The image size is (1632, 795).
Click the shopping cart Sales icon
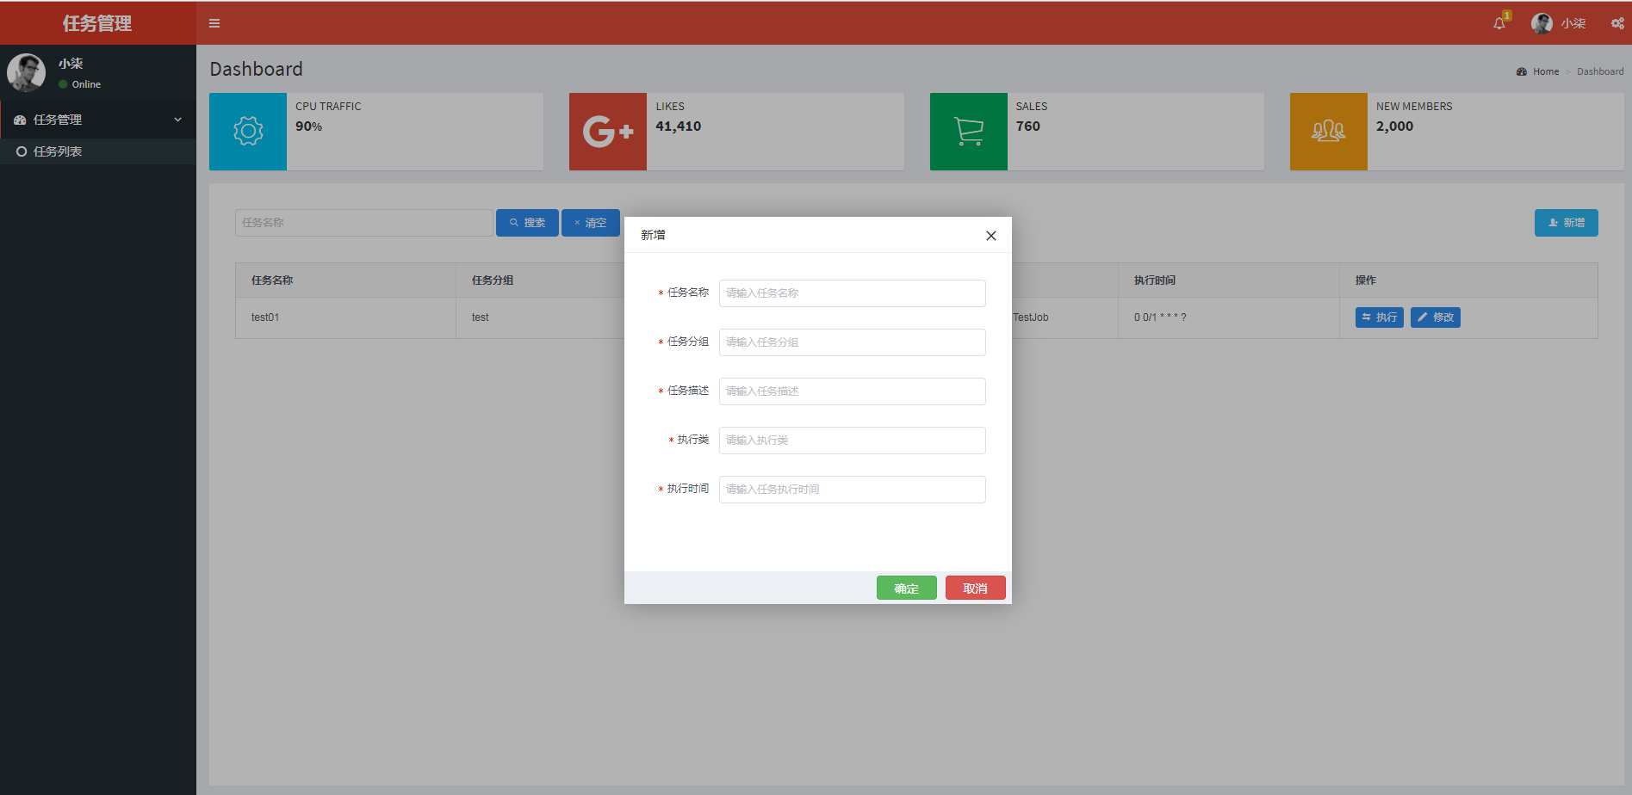(x=968, y=131)
